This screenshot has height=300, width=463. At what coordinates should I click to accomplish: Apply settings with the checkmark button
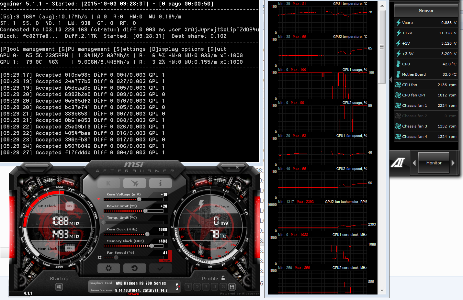coord(161,268)
